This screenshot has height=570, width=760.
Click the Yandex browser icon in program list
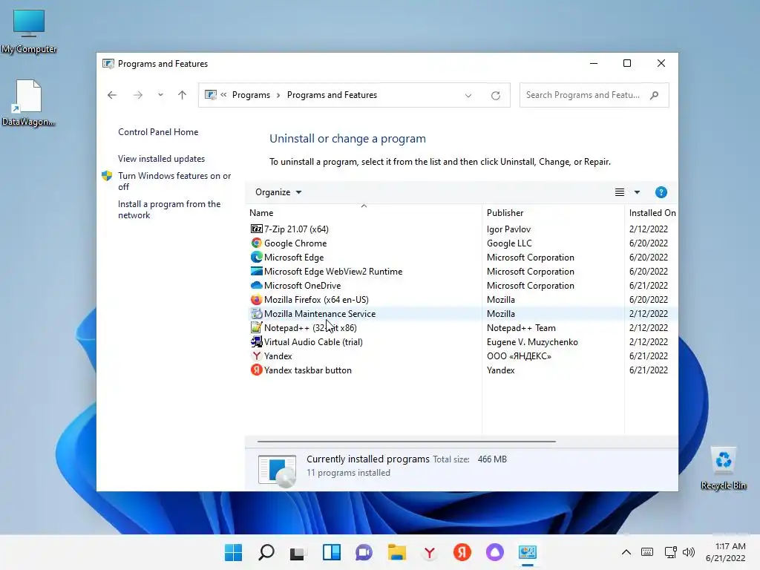click(256, 356)
